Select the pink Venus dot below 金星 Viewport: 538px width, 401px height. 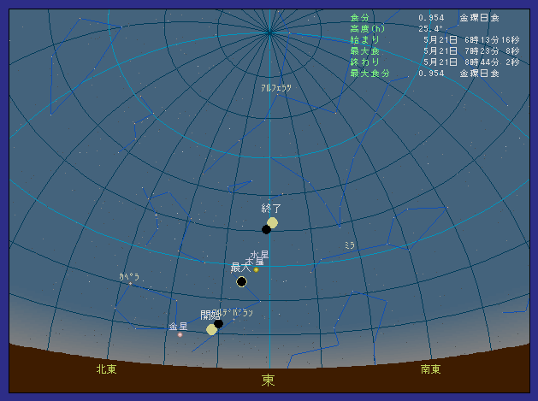coord(180,334)
